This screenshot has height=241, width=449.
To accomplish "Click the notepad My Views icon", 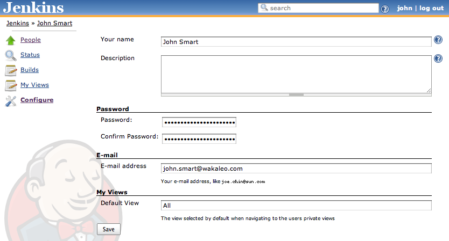I will [x=11, y=85].
